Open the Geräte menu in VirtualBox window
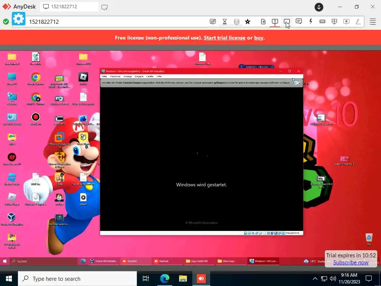This screenshot has height=286, width=381. pyautogui.click(x=150, y=76)
